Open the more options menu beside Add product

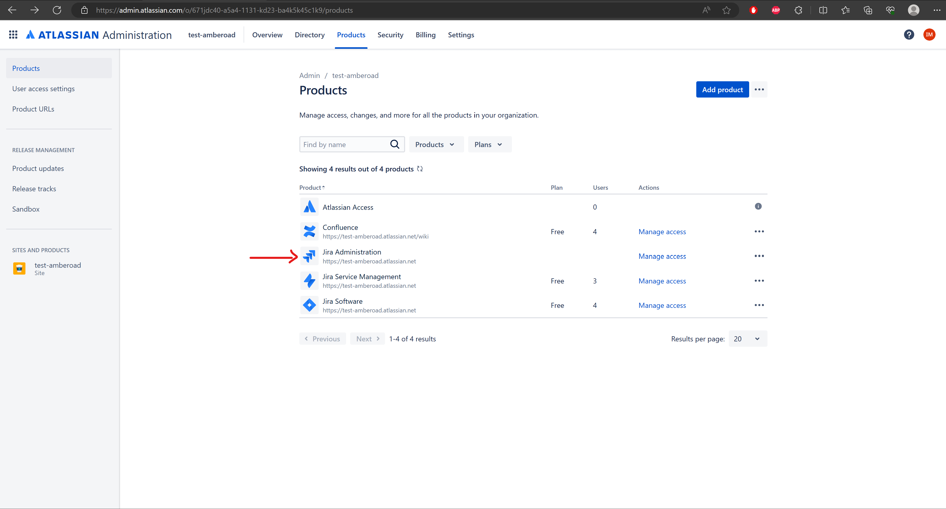point(759,89)
